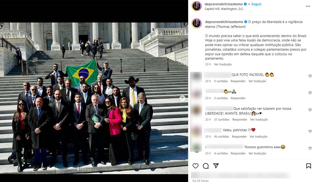This screenshot has height=182, width=313.
Task: Go to the next carousel photo arrow
Action: pos(182,98)
